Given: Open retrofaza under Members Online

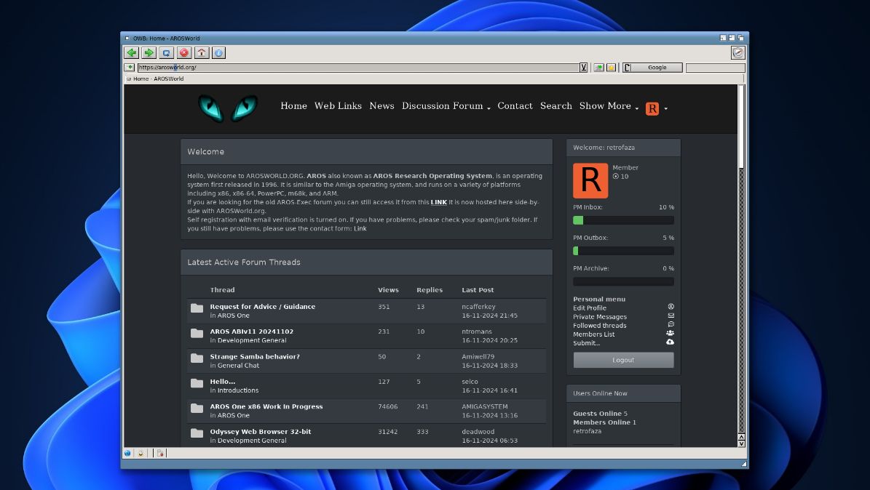Looking at the screenshot, I should pos(587,430).
